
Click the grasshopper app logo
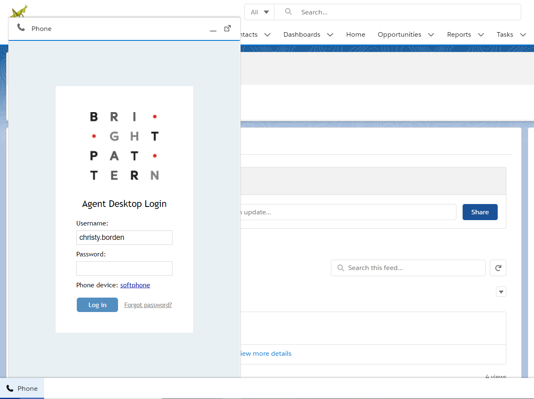(19, 11)
